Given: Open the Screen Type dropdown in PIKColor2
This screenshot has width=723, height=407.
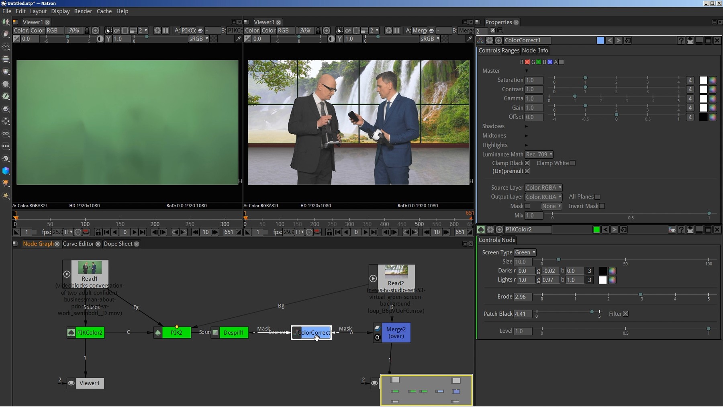Looking at the screenshot, I should pyautogui.click(x=525, y=252).
